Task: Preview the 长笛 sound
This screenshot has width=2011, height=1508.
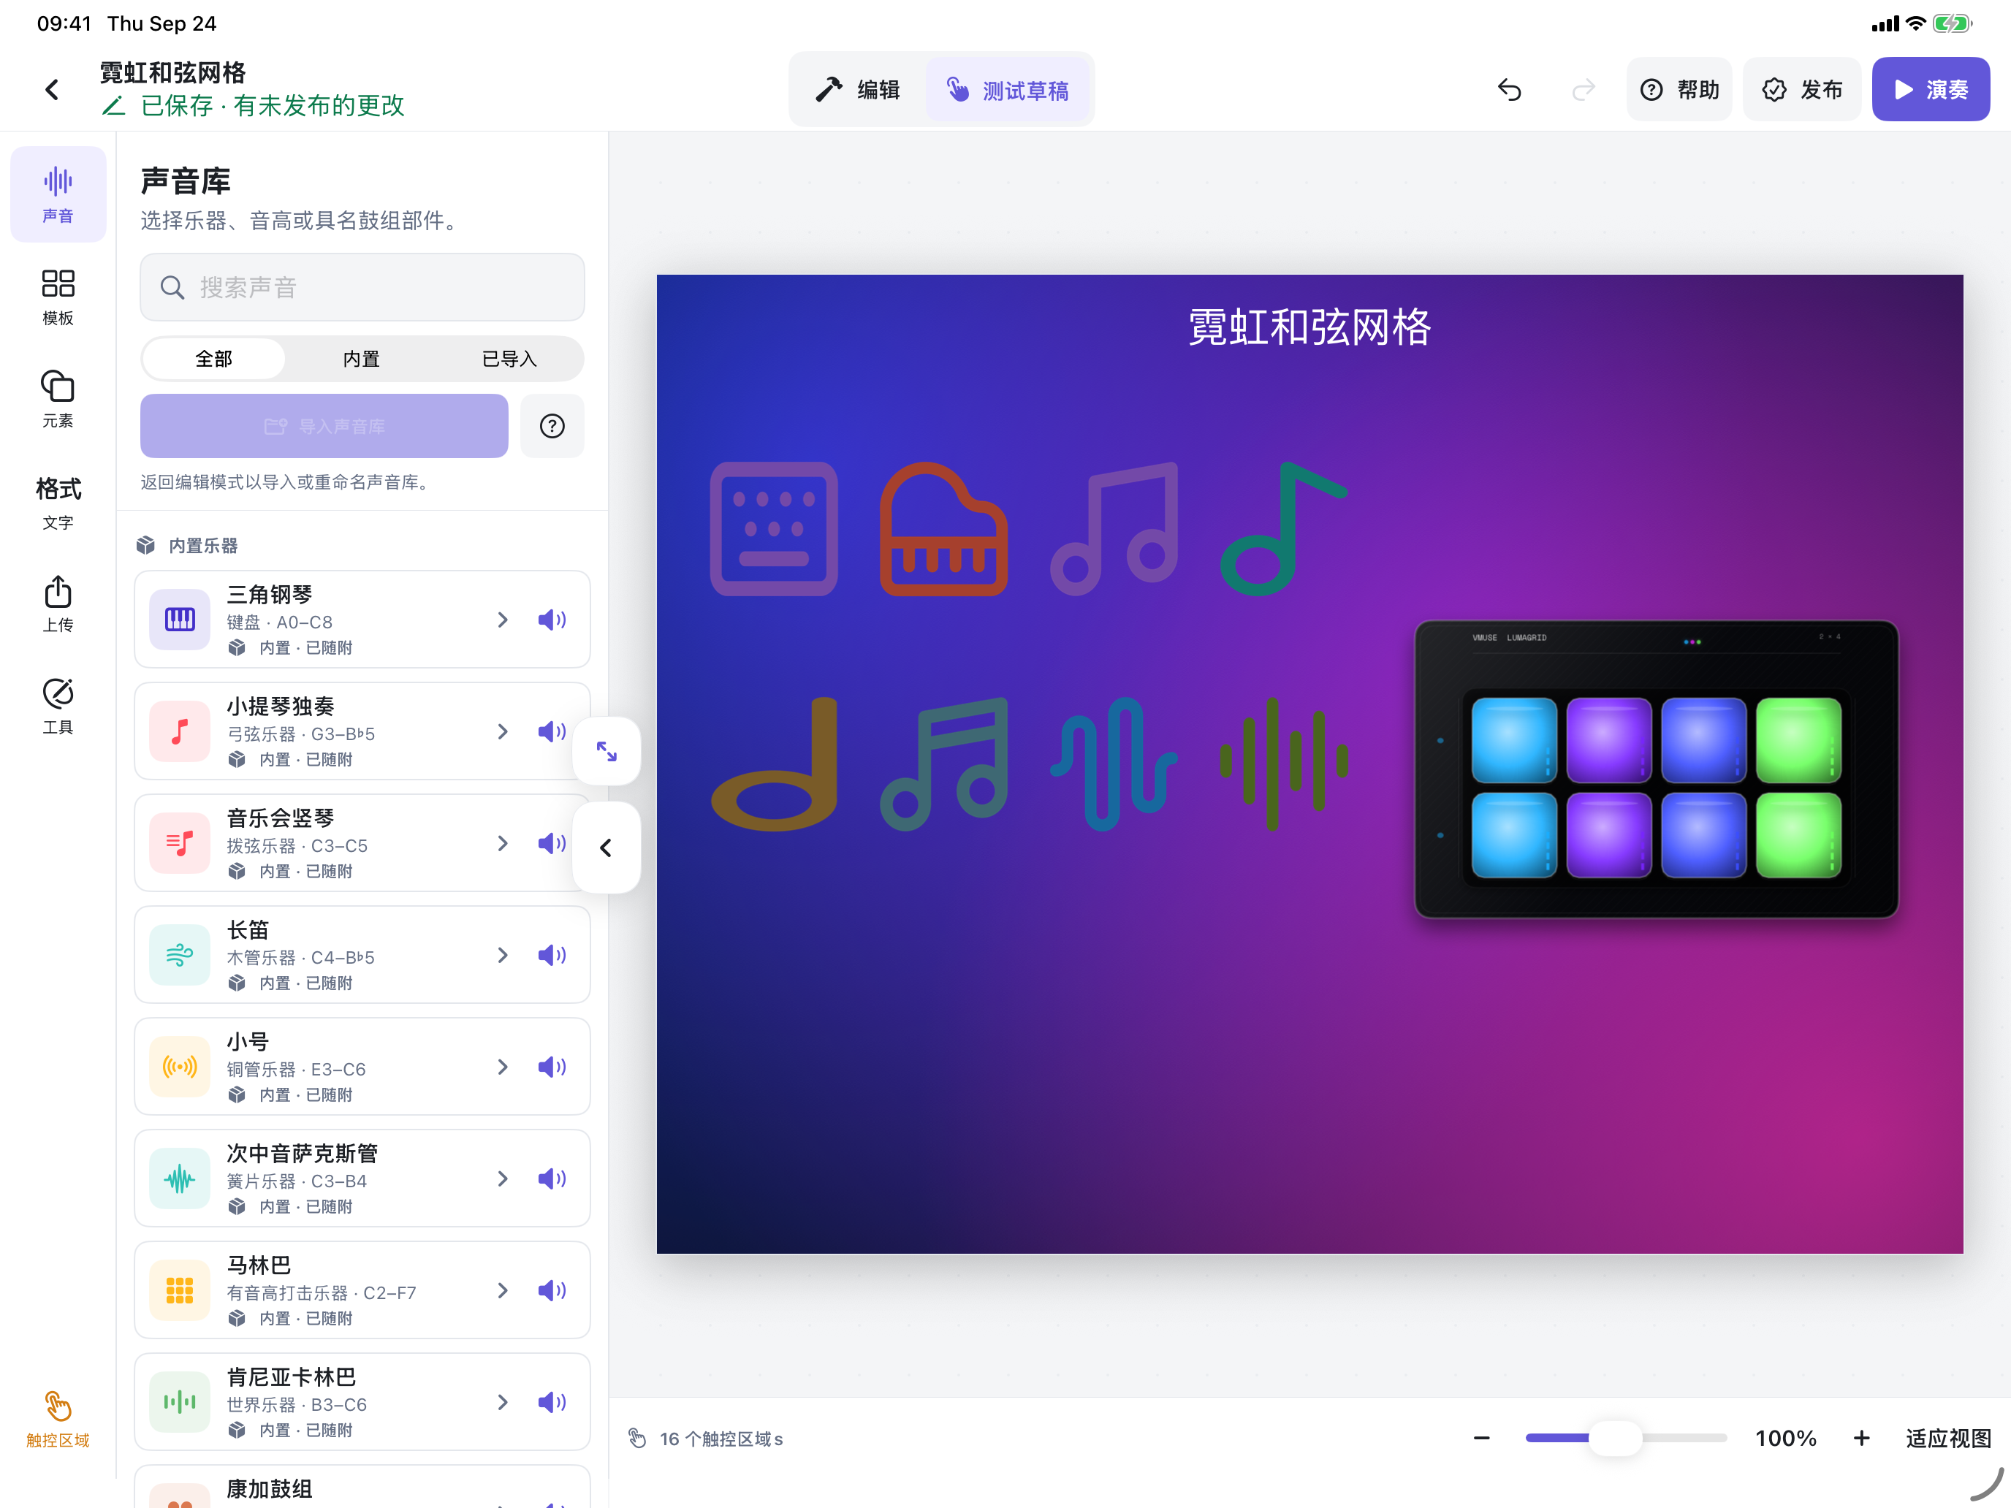Action: [552, 956]
